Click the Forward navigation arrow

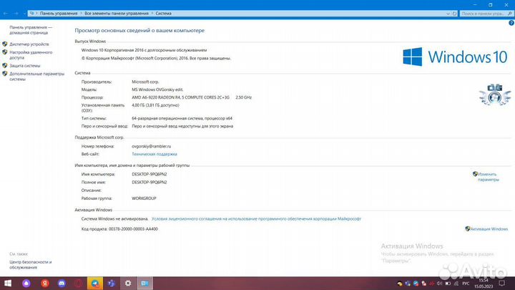pos(16,14)
